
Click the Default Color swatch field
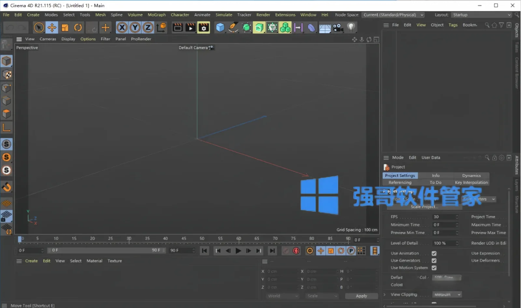tap(446, 278)
